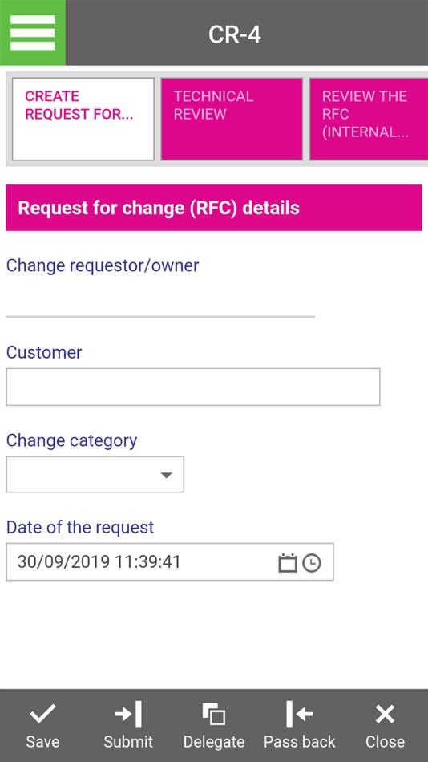Viewport: 428px width, 762px height.
Task: Switch to the Technical Review tab
Action: [x=232, y=119]
